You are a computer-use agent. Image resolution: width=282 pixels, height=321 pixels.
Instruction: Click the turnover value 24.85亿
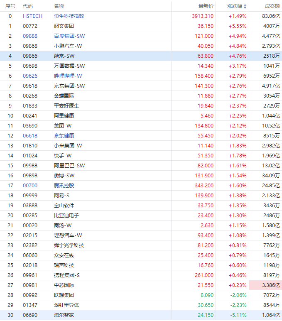pyautogui.click(x=271, y=186)
